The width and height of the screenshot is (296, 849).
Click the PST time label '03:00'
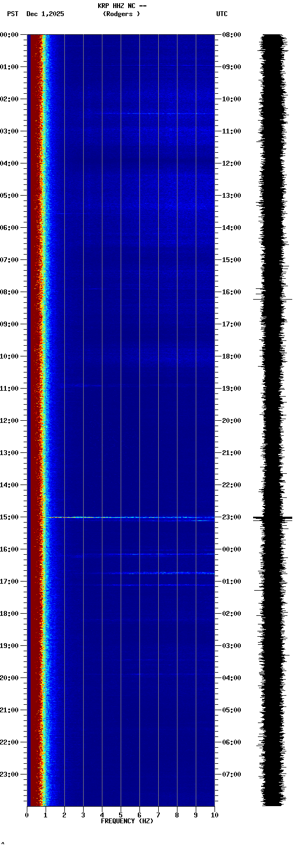coord(9,131)
